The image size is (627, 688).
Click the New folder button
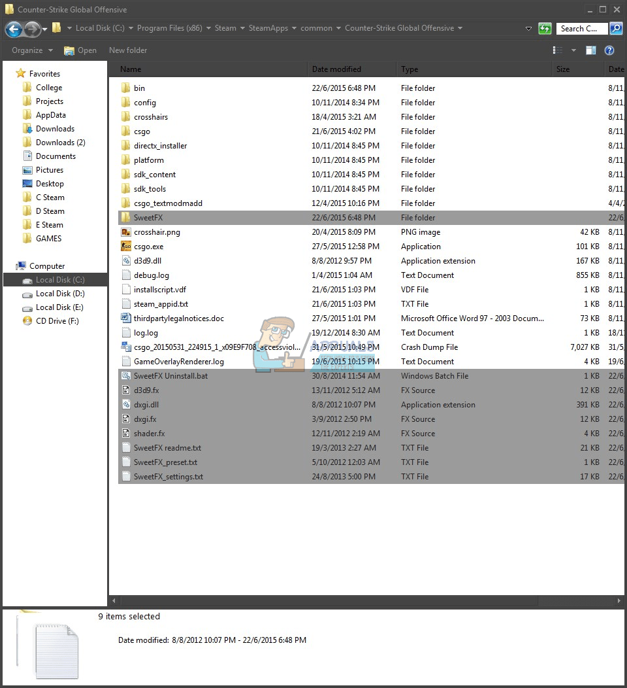(128, 50)
